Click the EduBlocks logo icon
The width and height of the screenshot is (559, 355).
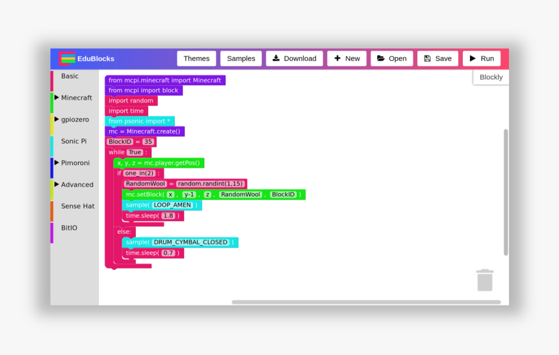67,59
